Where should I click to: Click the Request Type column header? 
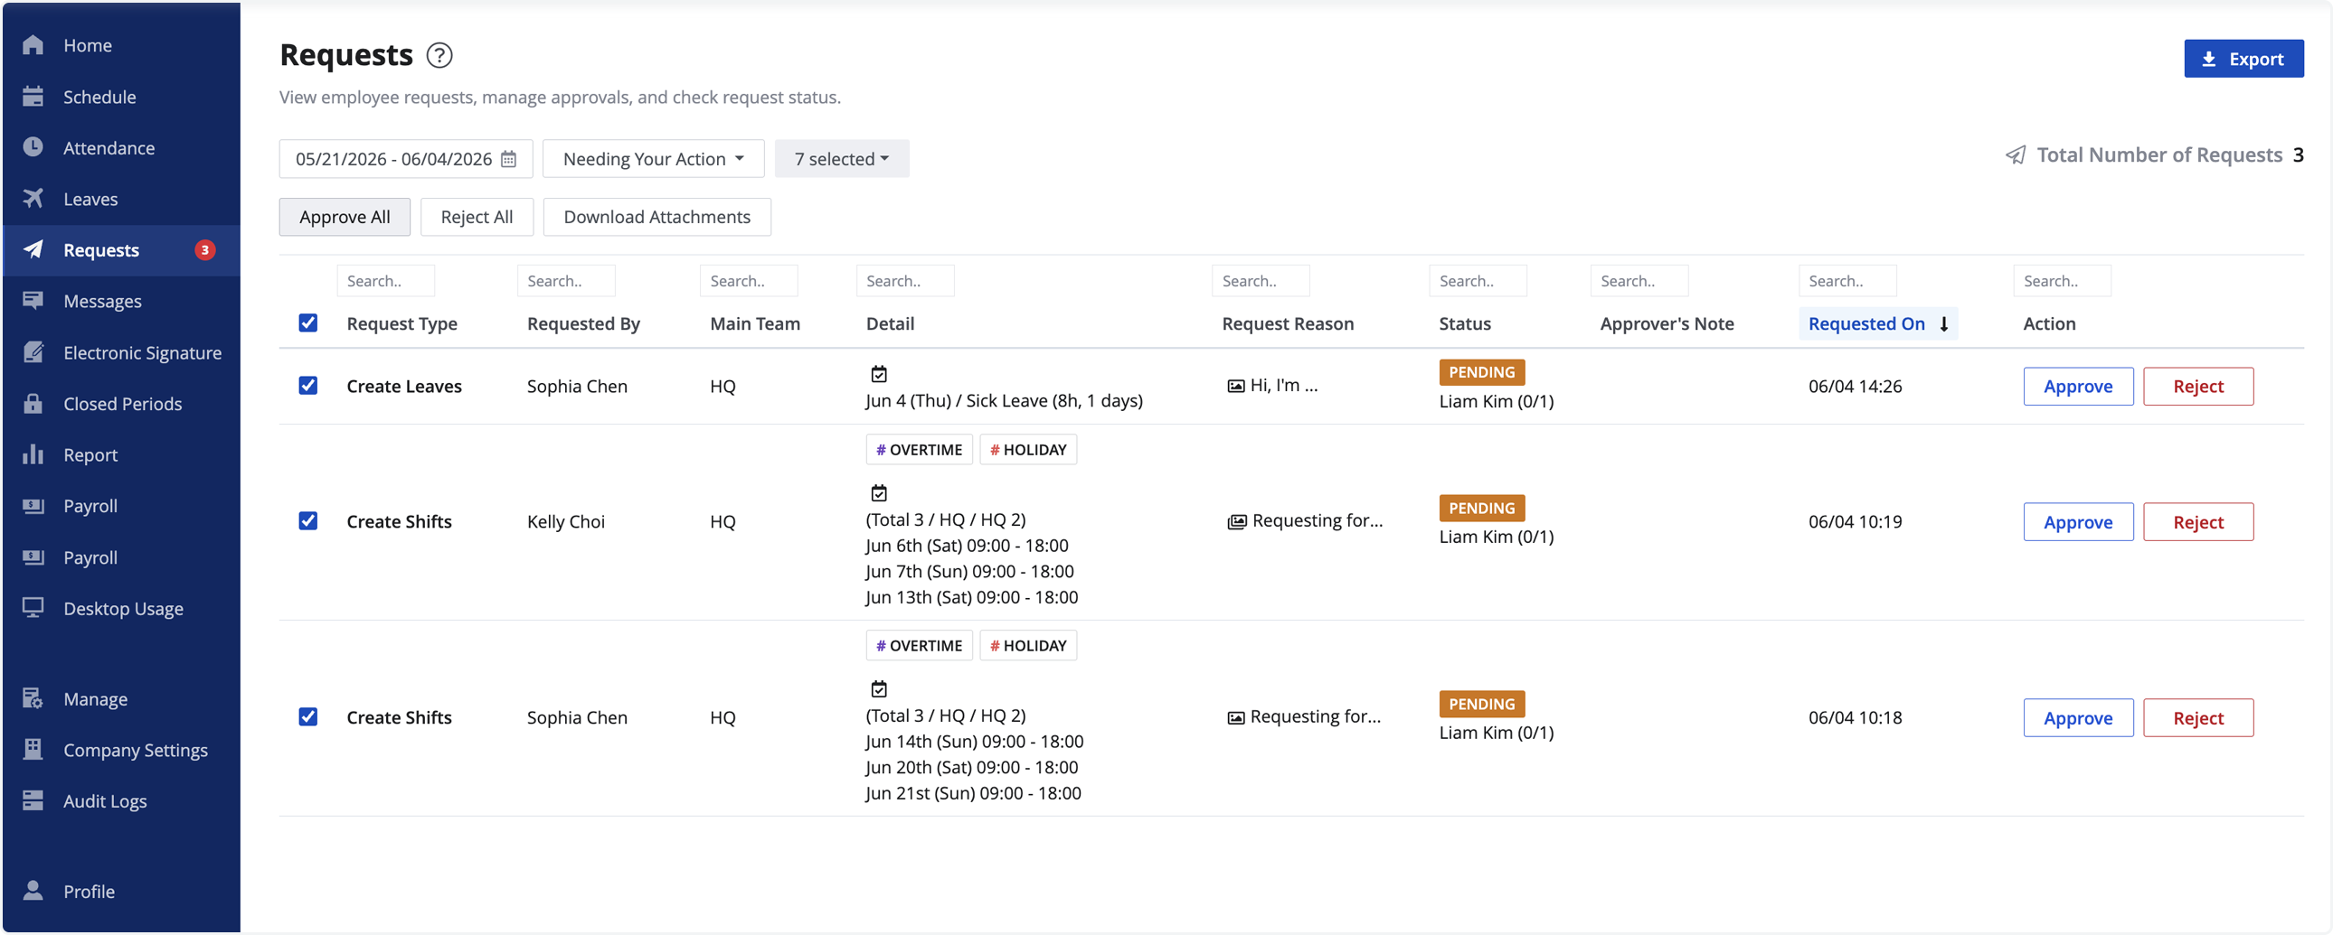pos(401,324)
